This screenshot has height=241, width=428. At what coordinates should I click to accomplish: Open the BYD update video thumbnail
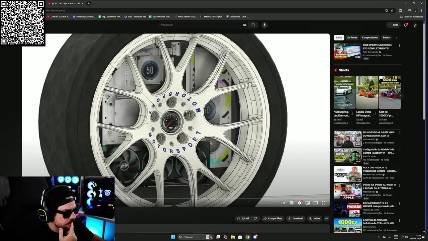(x=347, y=51)
